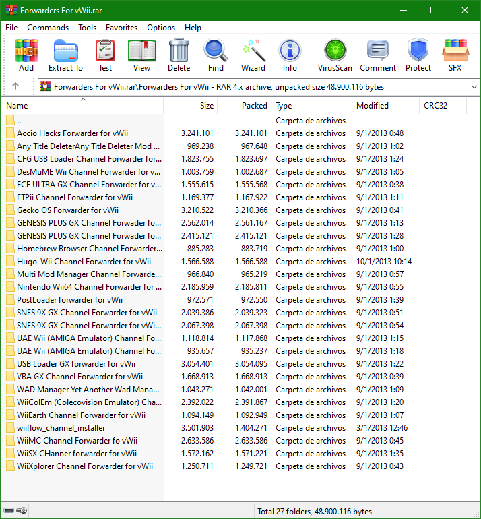This screenshot has height=519, width=481.
Task: Open the File menu
Action: click(11, 28)
